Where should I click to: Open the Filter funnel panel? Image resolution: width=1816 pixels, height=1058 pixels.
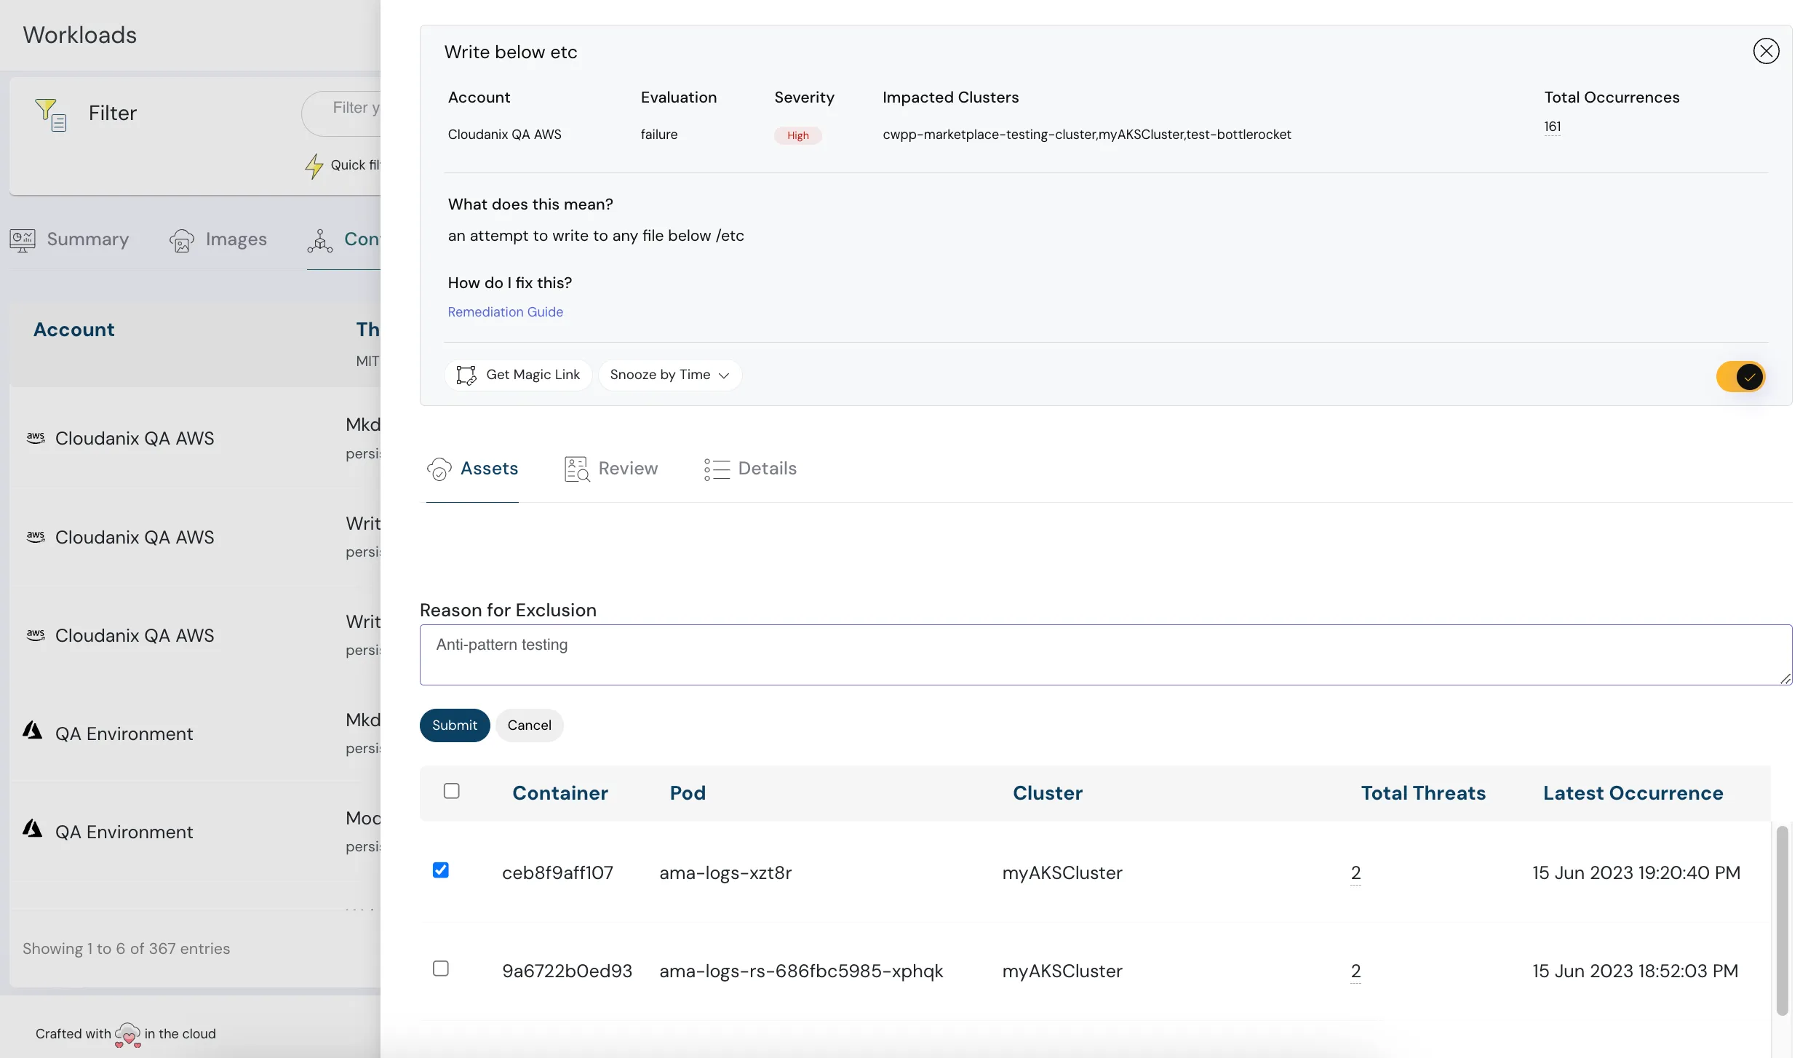[x=49, y=114]
